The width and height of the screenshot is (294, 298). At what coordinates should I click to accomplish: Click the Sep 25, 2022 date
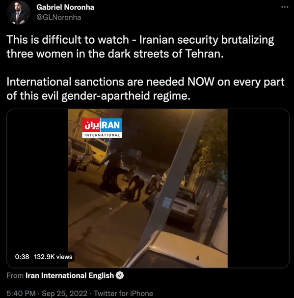coord(64,293)
